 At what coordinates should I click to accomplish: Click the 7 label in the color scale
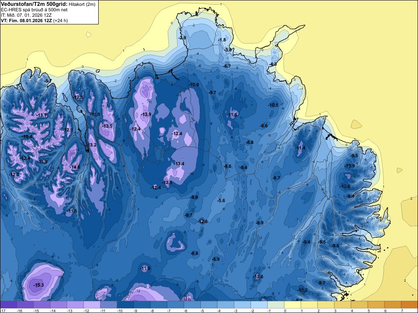pyautogui.click(x=402, y=310)
